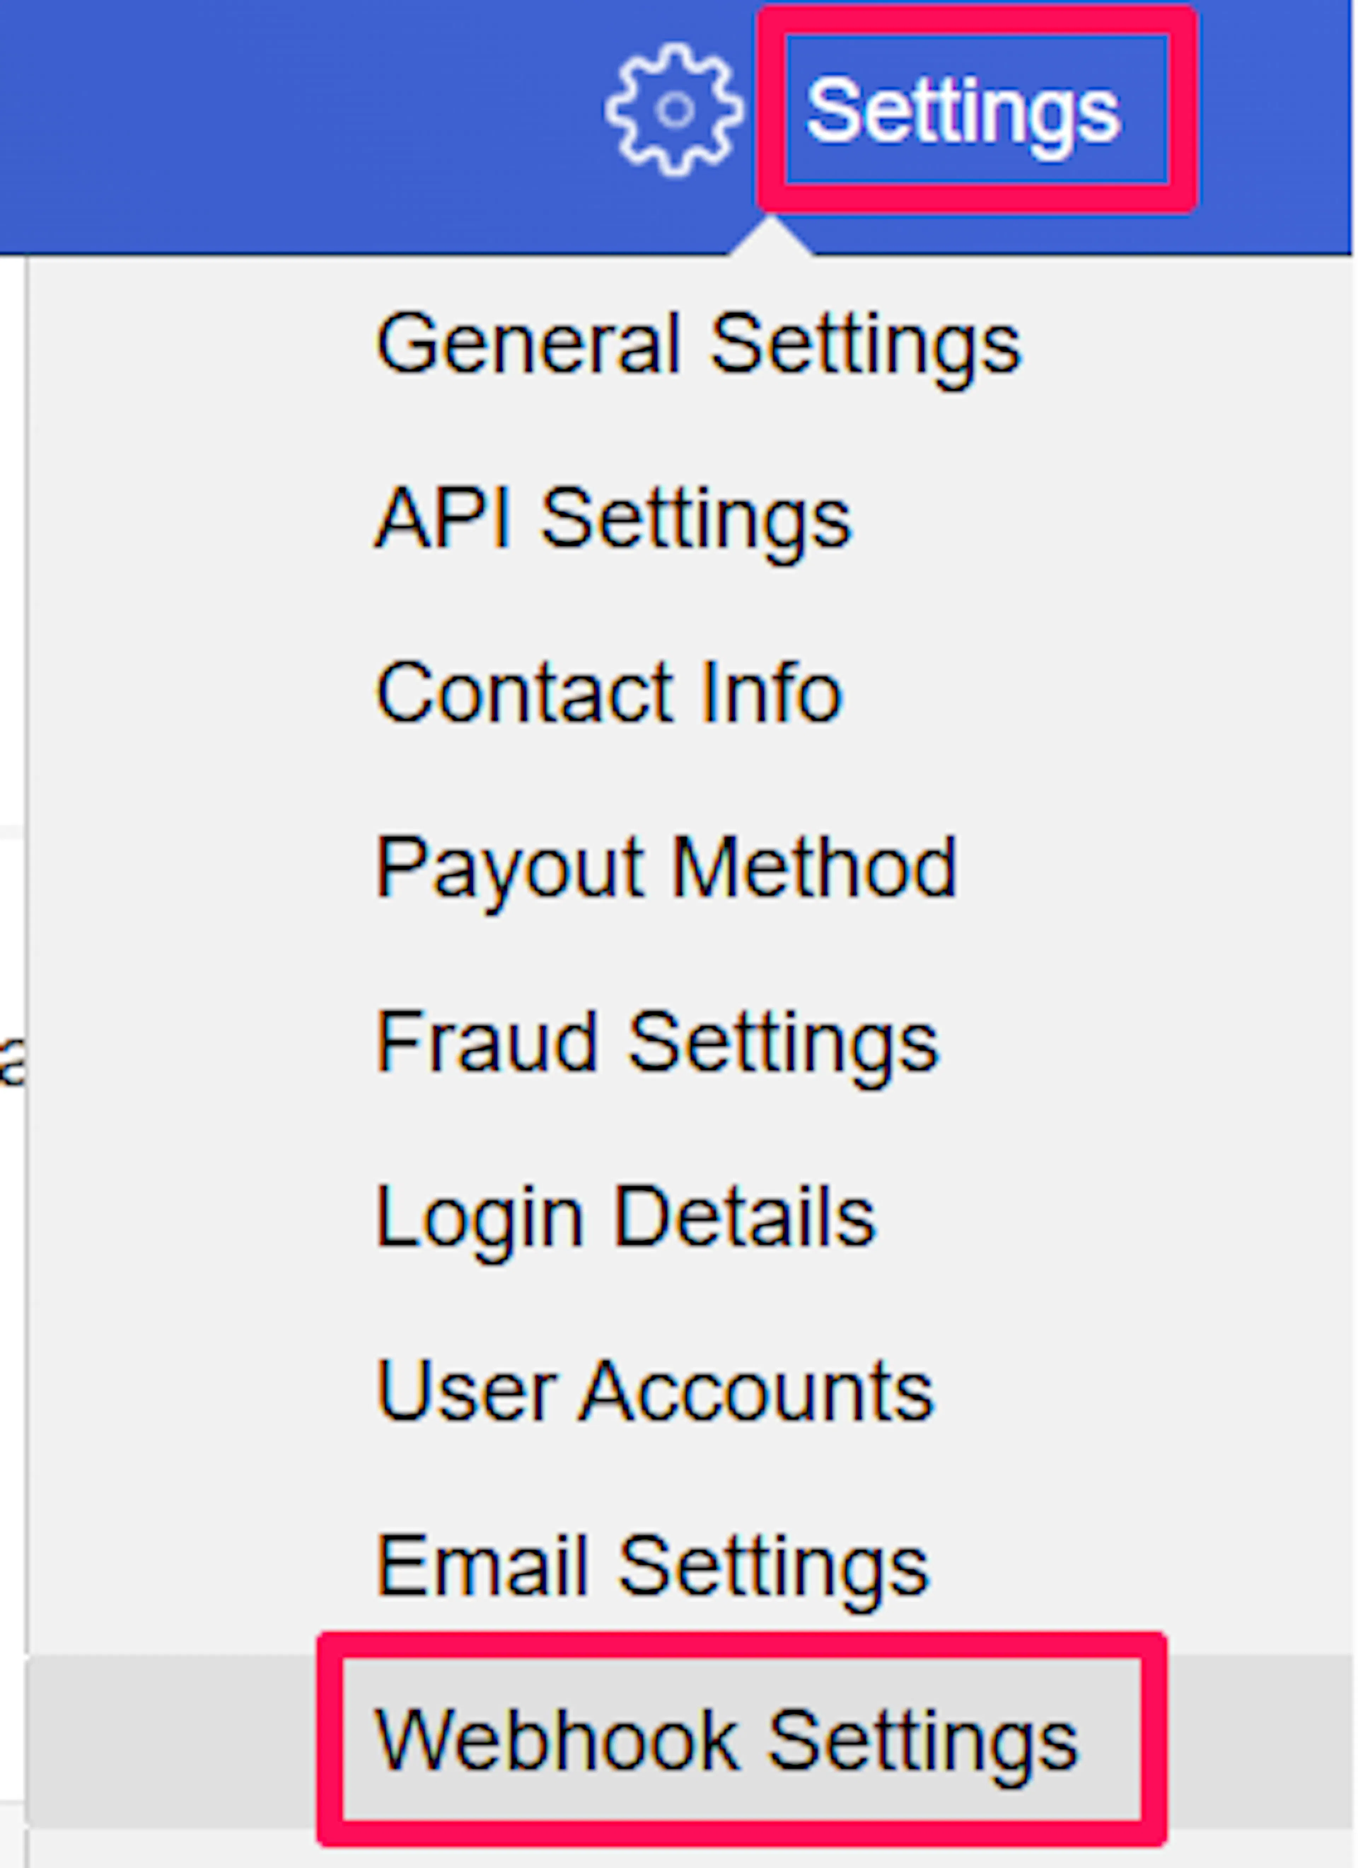Viewport: 1358px width, 1868px height.
Task: Choose the Contact Info entry
Action: [609, 693]
